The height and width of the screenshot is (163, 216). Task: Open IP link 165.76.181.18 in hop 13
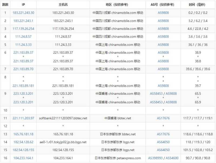pos(23,134)
